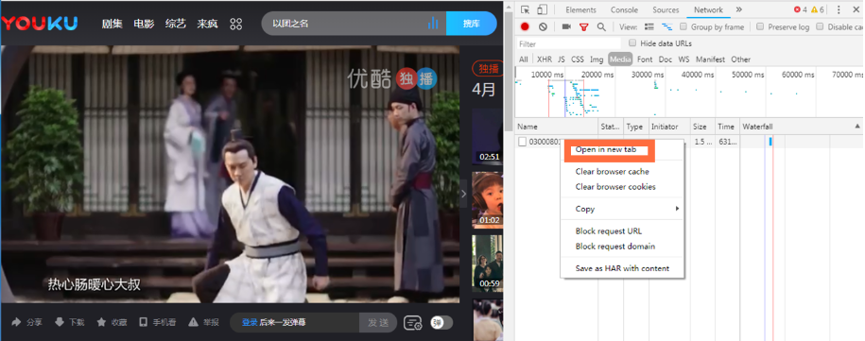Viewport: 865px width, 341px height.
Task: Sort requests by the Size column header
Action: pyautogui.click(x=702, y=127)
